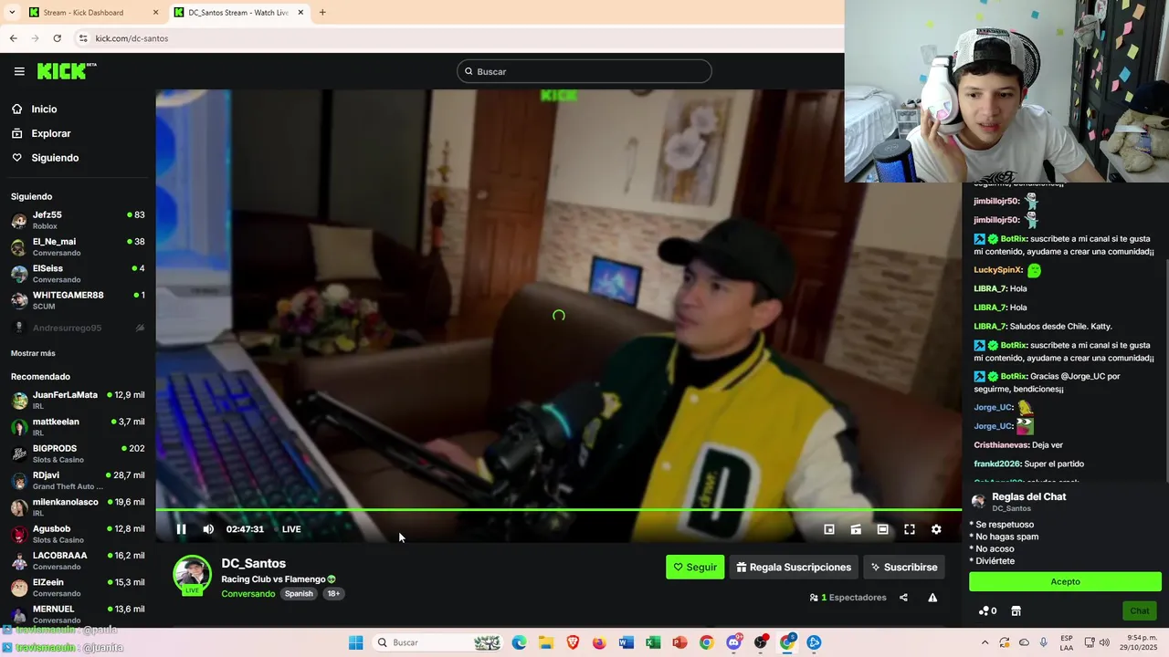Enter fullscreen mode on the video

(x=910, y=529)
